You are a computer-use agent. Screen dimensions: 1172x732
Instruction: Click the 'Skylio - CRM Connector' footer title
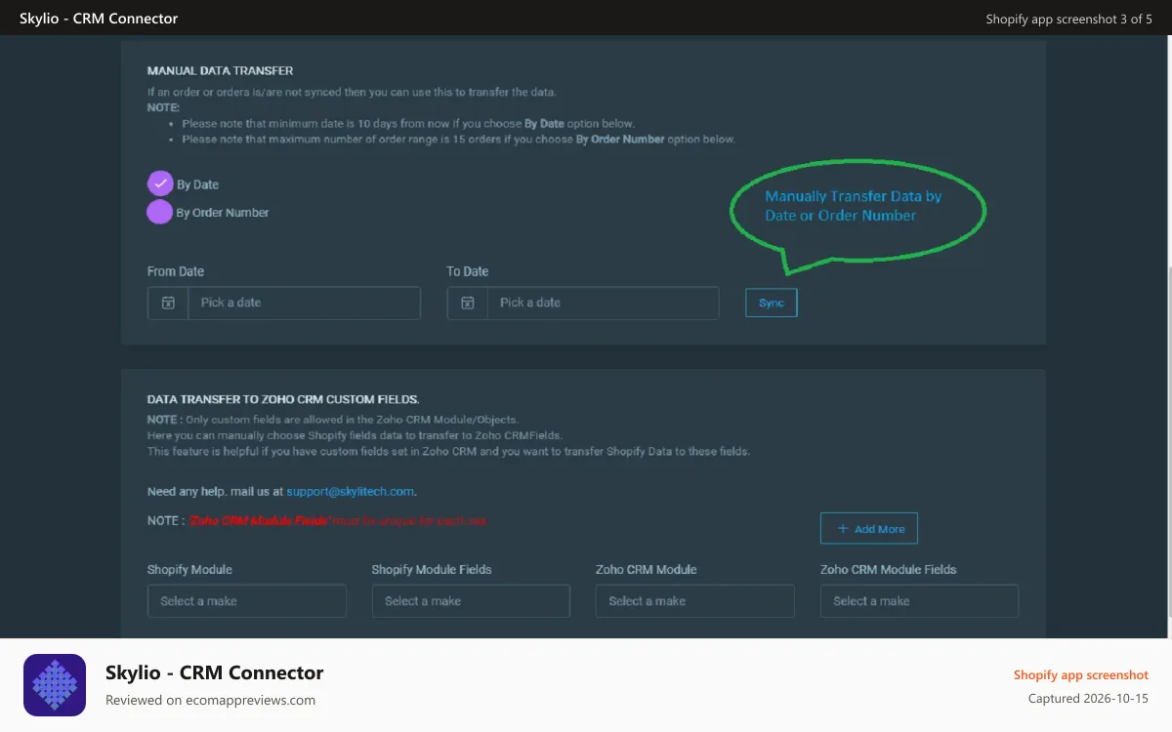point(215,672)
